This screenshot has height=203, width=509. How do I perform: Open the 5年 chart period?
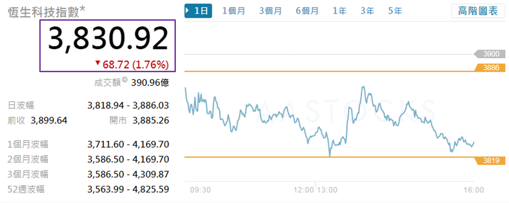pos(395,11)
